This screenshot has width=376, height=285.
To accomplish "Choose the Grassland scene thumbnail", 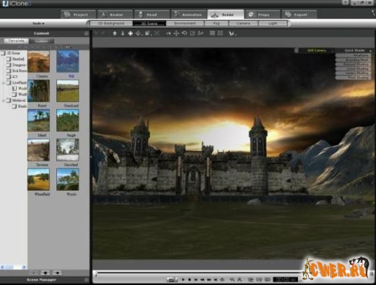I will [68, 91].
